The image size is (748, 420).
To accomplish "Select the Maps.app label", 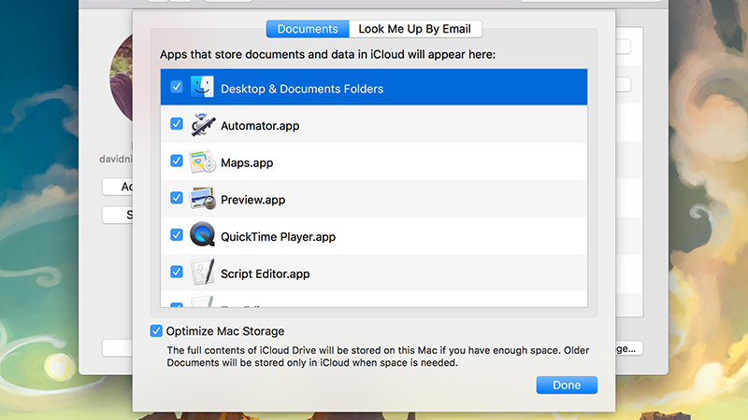I will pos(247,162).
